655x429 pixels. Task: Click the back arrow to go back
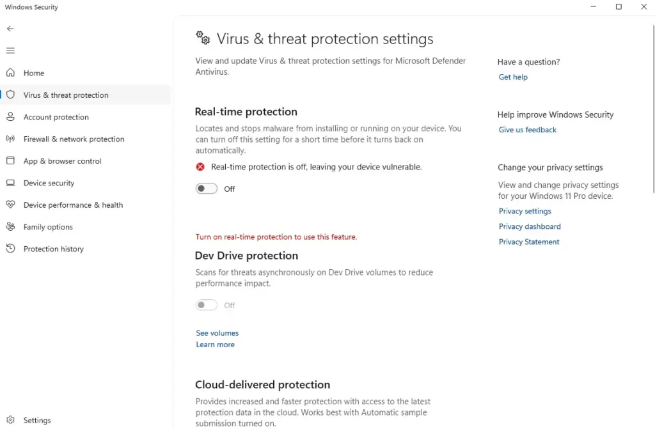pos(10,28)
